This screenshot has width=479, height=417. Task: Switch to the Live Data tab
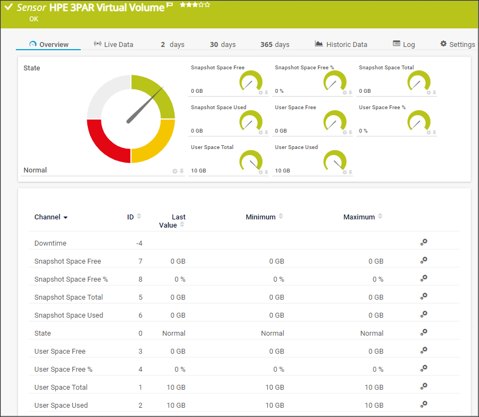click(x=113, y=45)
